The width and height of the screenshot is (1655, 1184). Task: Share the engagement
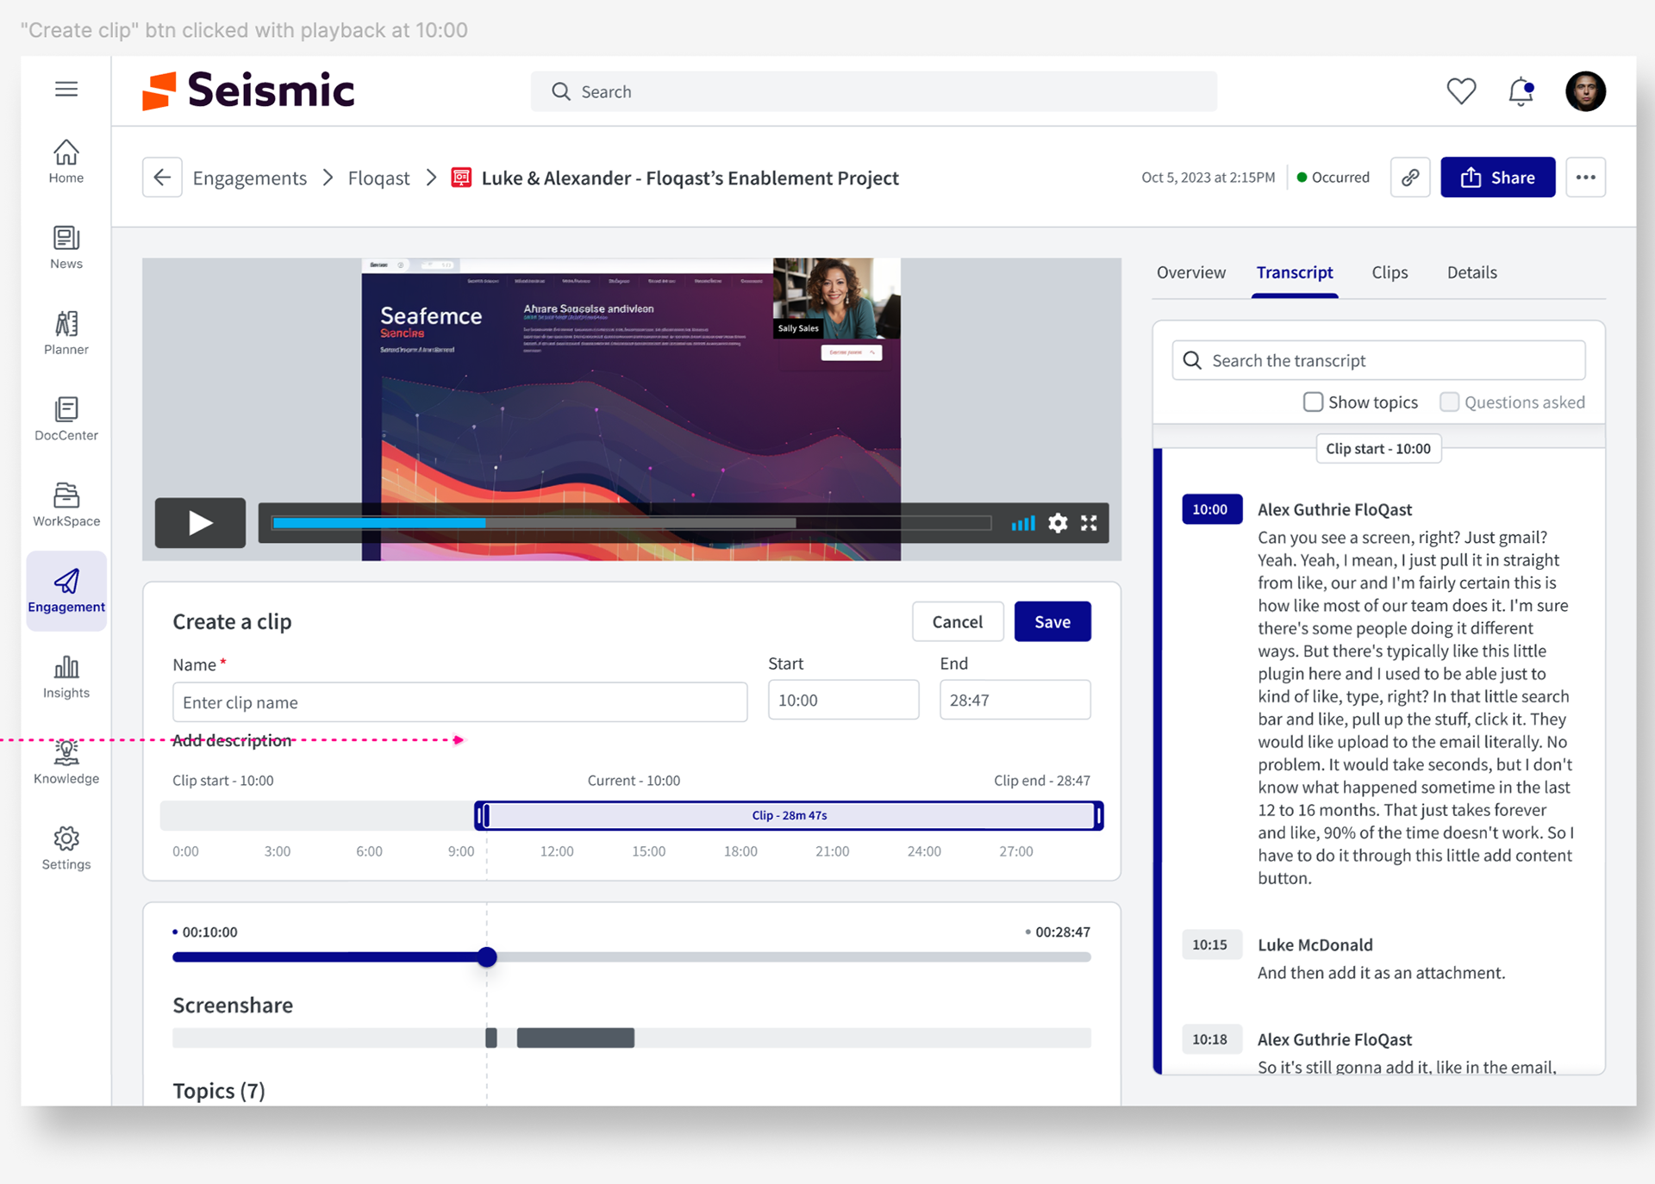(1497, 178)
